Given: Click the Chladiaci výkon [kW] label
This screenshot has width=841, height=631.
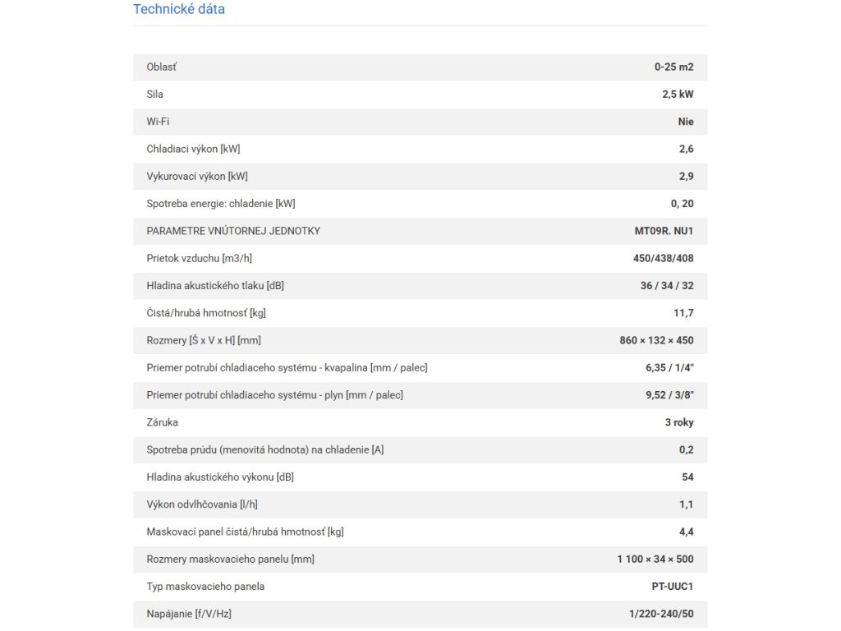Looking at the screenshot, I should 193,149.
